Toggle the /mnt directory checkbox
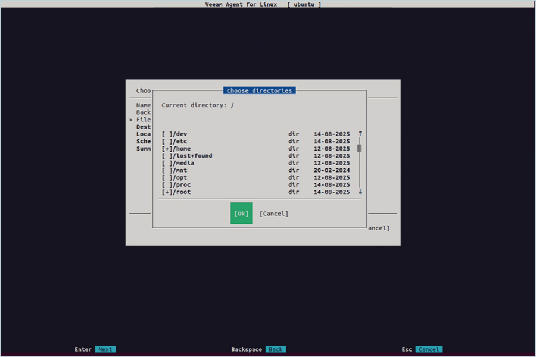 click(167, 170)
